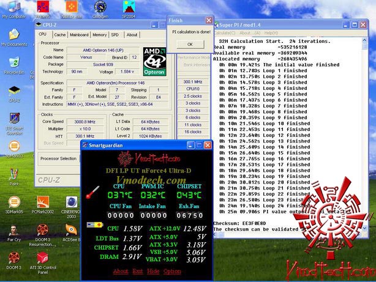
Task: Click the Smartguardian title bar icon
Action: [85, 145]
